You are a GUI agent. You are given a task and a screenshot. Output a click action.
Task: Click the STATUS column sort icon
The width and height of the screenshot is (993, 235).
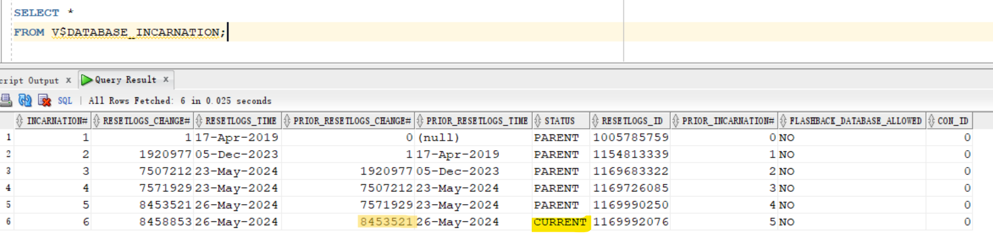(538, 121)
